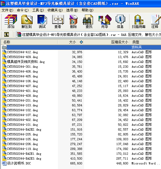Open the Commands (命令) menu
The image size is (161, 169).
click(x=23, y=10)
